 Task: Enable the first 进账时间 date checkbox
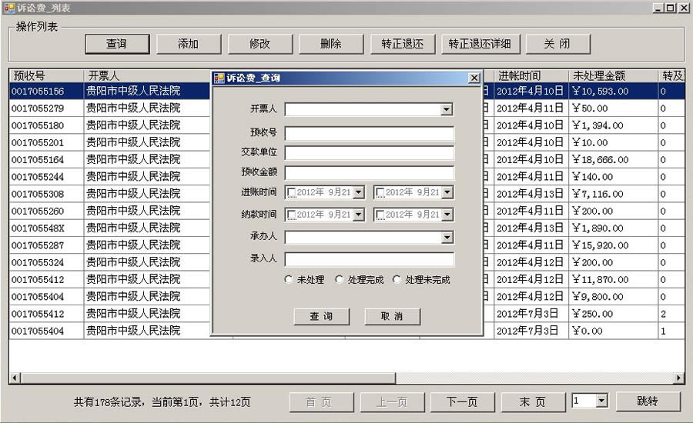click(292, 192)
